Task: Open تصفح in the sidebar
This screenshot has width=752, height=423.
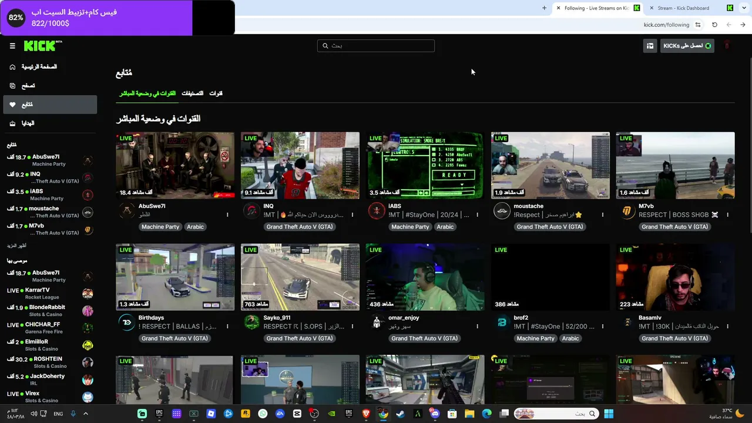Action: tap(50, 86)
